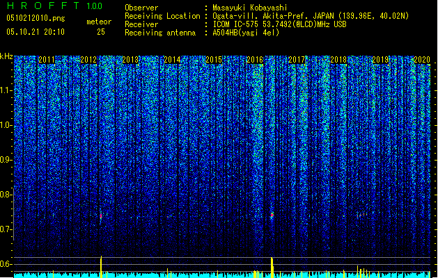Image resolution: width=438 pixels, height=278 pixels.
Task: Click the 2018 time marker
Action: click(x=338, y=60)
